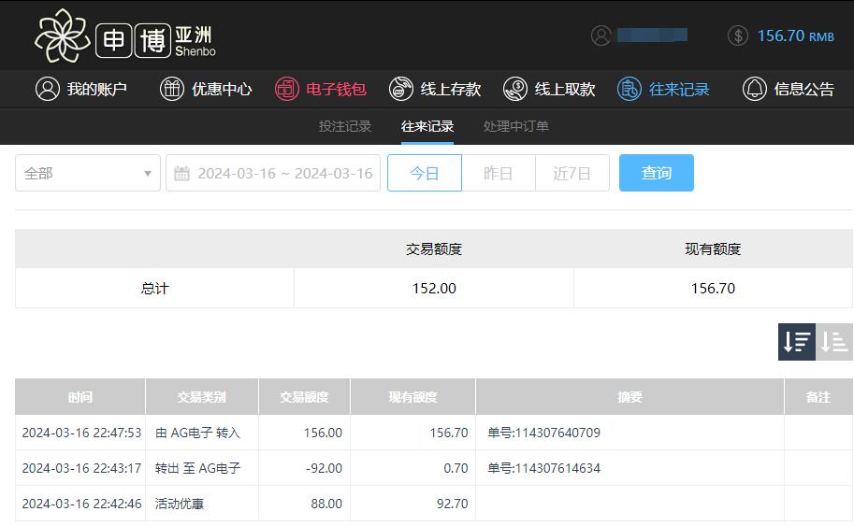Open the date range picker field
Image resolution: width=854 pixels, height=526 pixels.
(x=273, y=173)
